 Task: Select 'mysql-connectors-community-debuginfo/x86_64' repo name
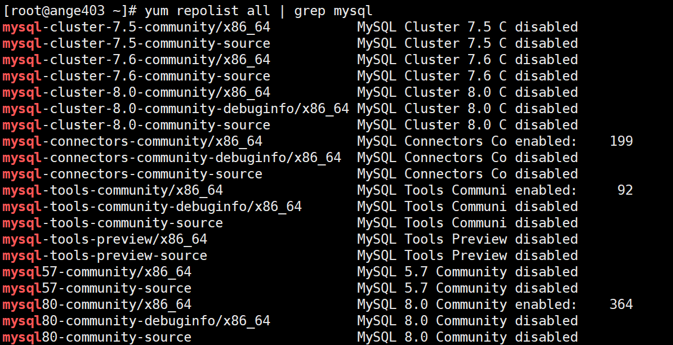[x=172, y=158]
